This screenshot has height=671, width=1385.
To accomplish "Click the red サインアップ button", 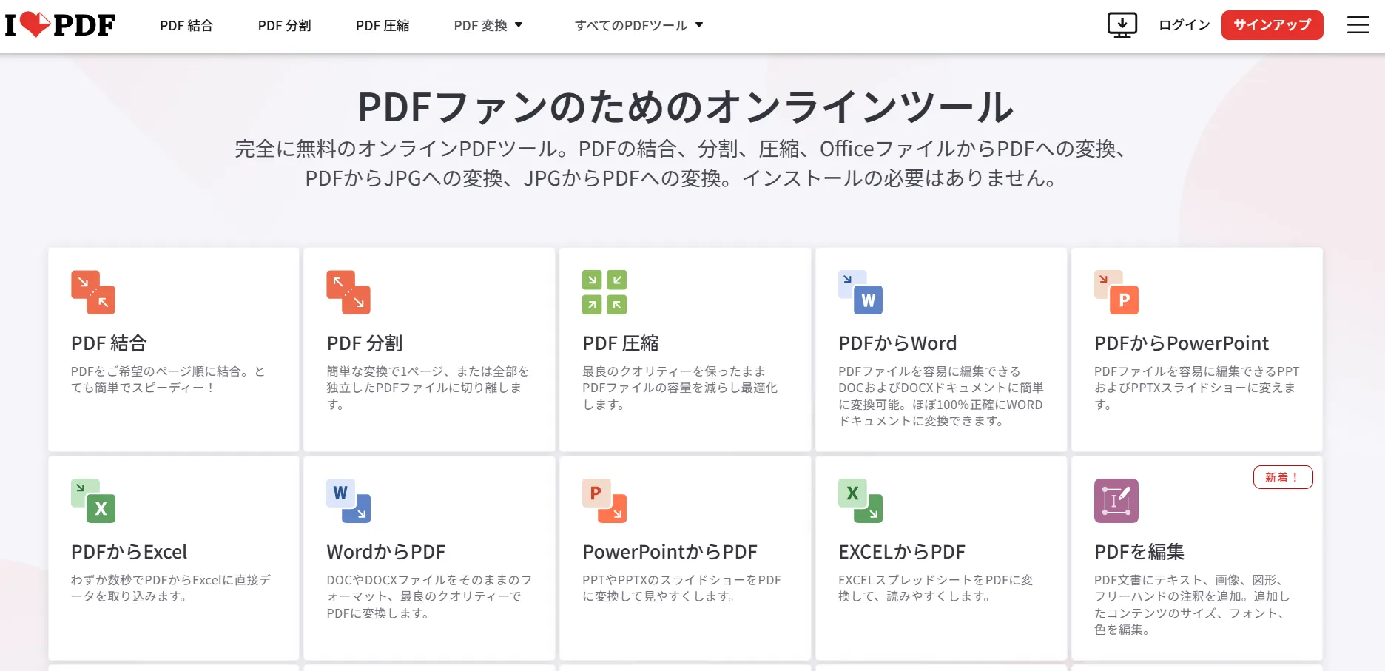I will pos(1272,25).
